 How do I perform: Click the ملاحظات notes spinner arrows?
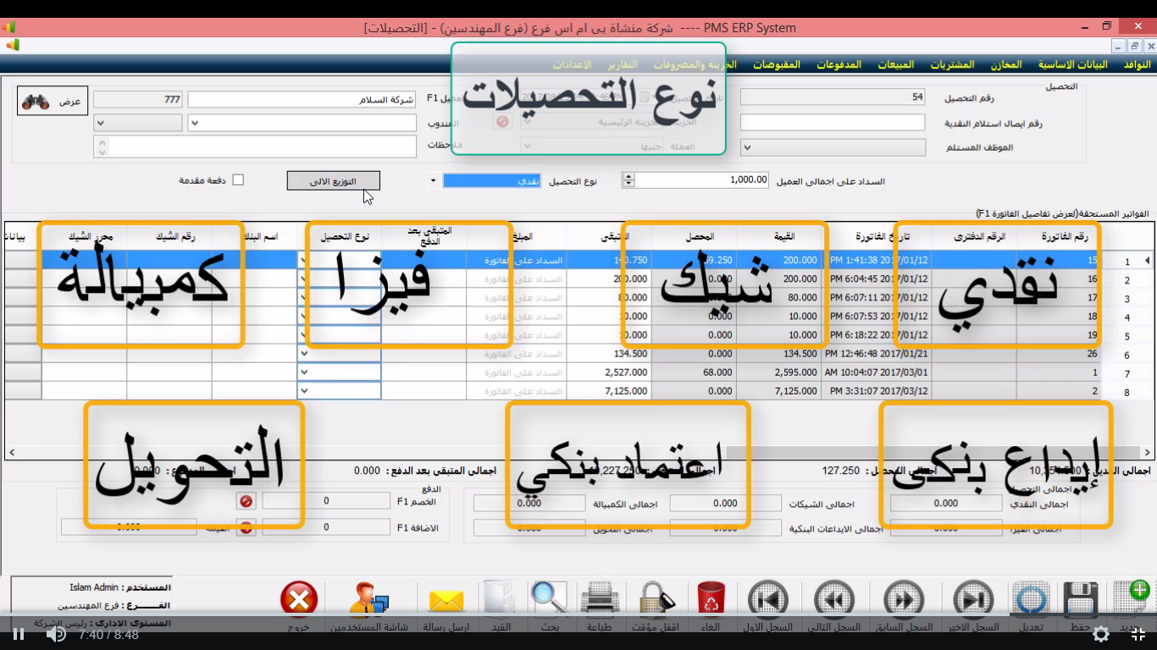pos(102,147)
